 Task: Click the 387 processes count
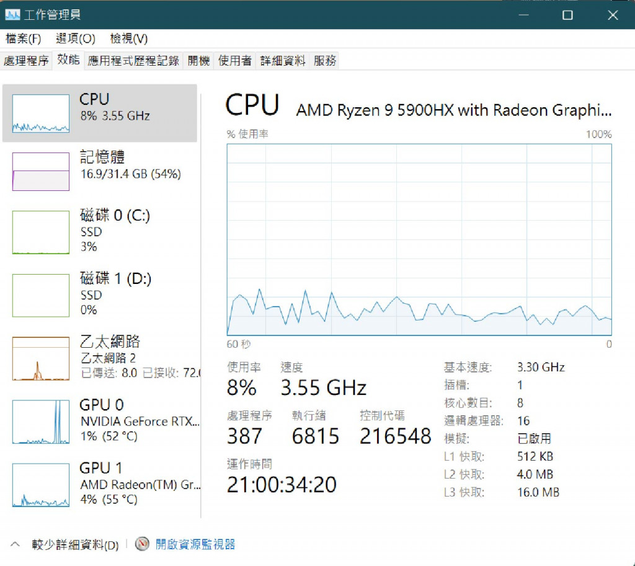[x=244, y=436]
